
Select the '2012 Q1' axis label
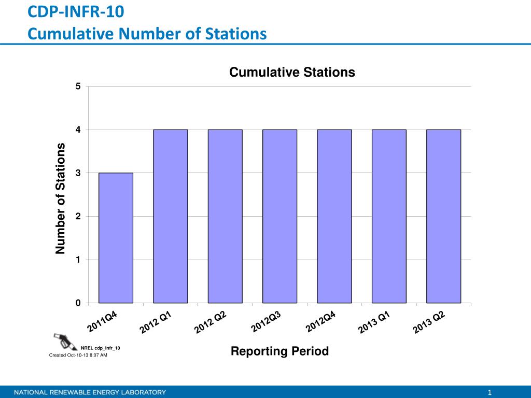[x=156, y=323]
